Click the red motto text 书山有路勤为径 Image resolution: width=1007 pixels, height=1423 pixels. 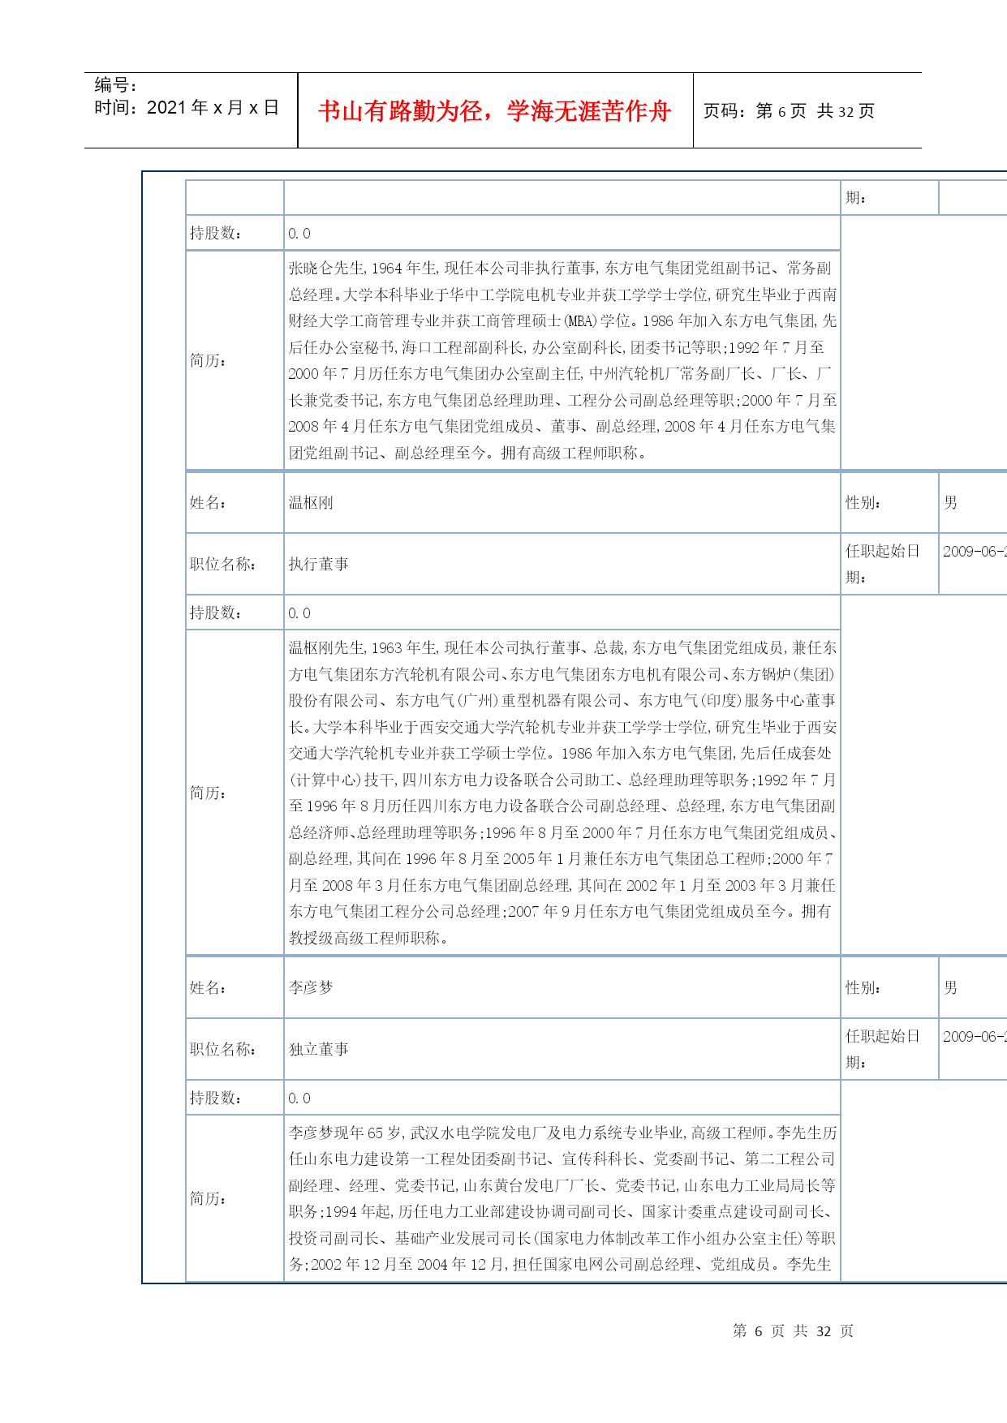click(x=494, y=111)
